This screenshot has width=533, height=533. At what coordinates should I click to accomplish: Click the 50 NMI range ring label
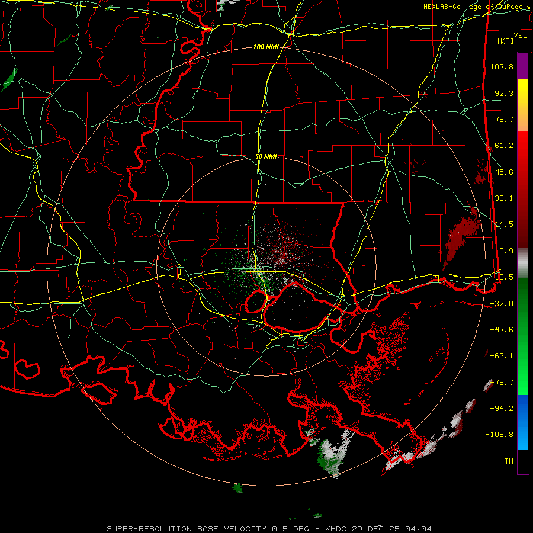click(266, 157)
